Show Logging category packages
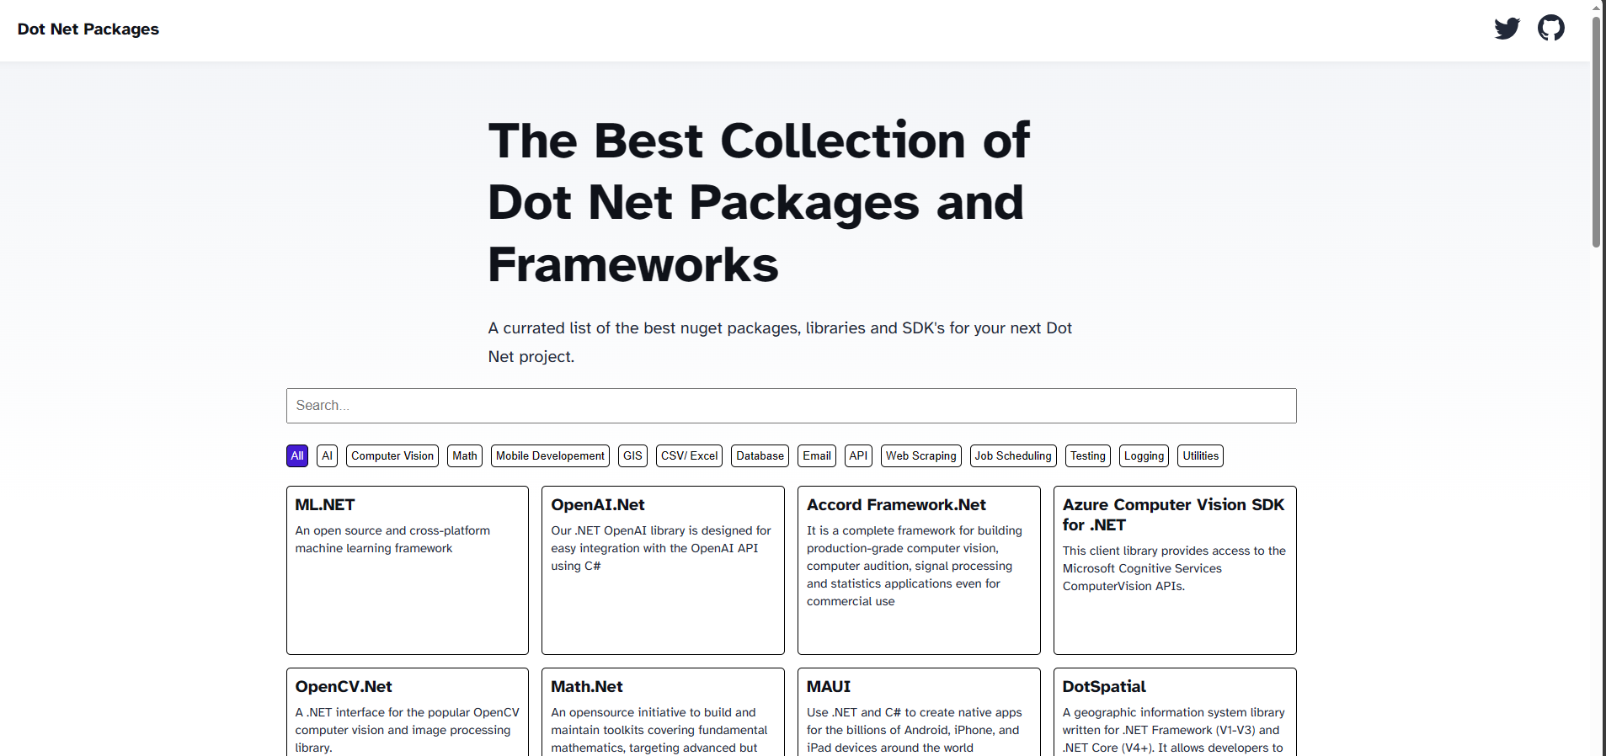The width and height of the screenshot is (1606, 756). [x=1144, y=455]
